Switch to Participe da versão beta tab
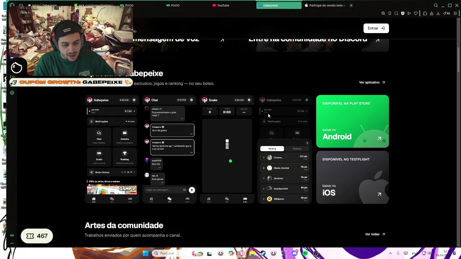 [x=325, y=5]
